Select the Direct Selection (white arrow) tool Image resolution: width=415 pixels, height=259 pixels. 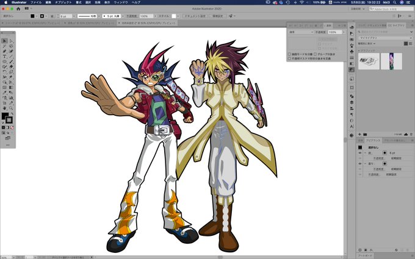pyautogui.click(x=11, y=41)
